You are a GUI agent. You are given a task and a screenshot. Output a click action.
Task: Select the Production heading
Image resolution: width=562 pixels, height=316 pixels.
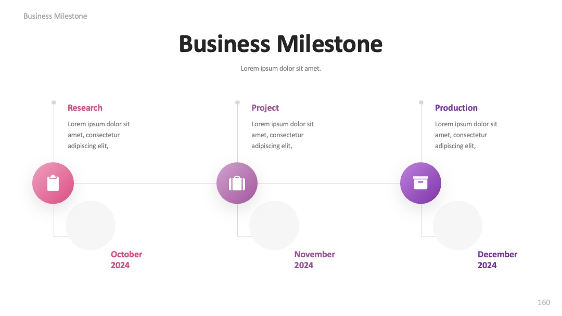click(456, 108)
